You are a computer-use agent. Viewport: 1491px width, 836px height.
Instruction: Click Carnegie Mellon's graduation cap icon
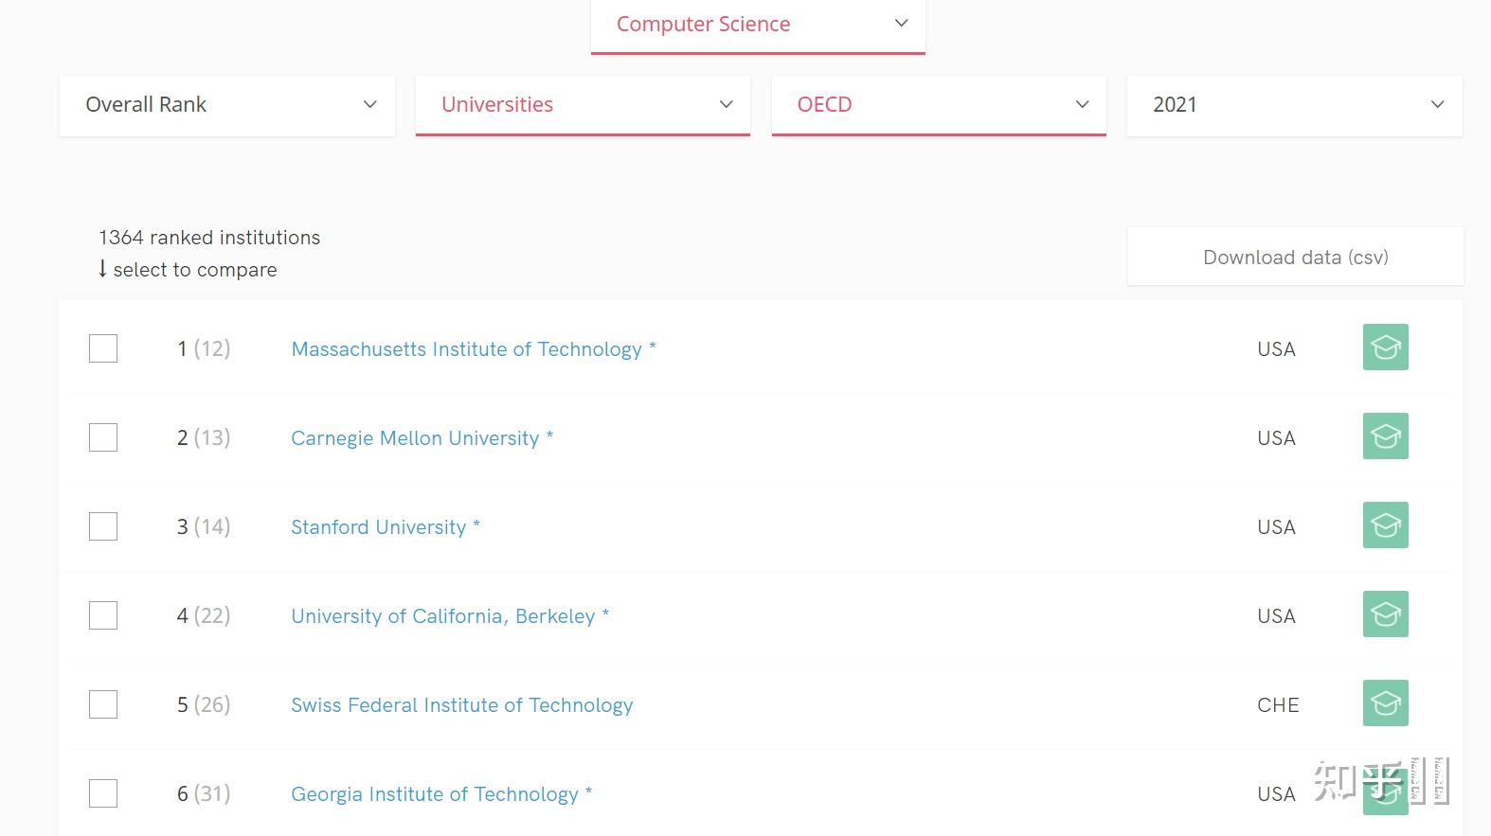pos(1385,436)
